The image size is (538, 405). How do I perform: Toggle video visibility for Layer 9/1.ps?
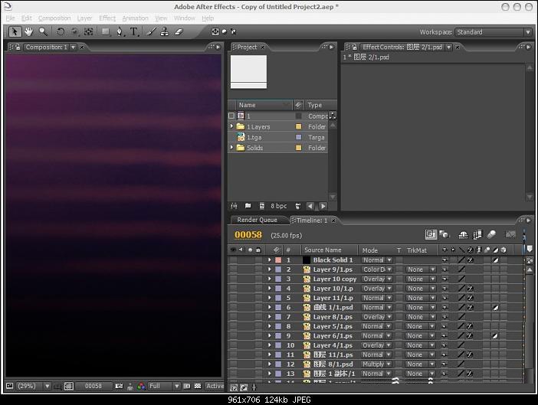pyautogui.click(x=233, y=269)
